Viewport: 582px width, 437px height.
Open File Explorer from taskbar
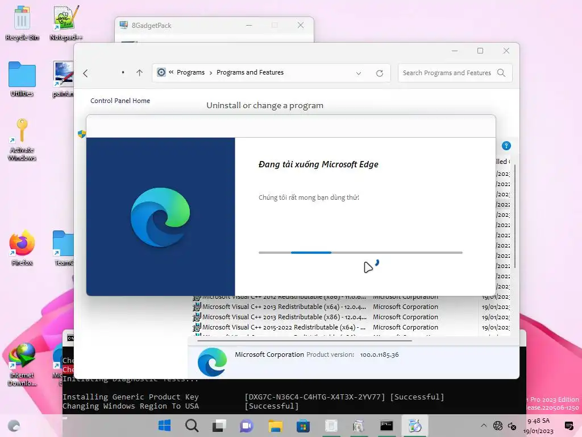coord(276,426)
